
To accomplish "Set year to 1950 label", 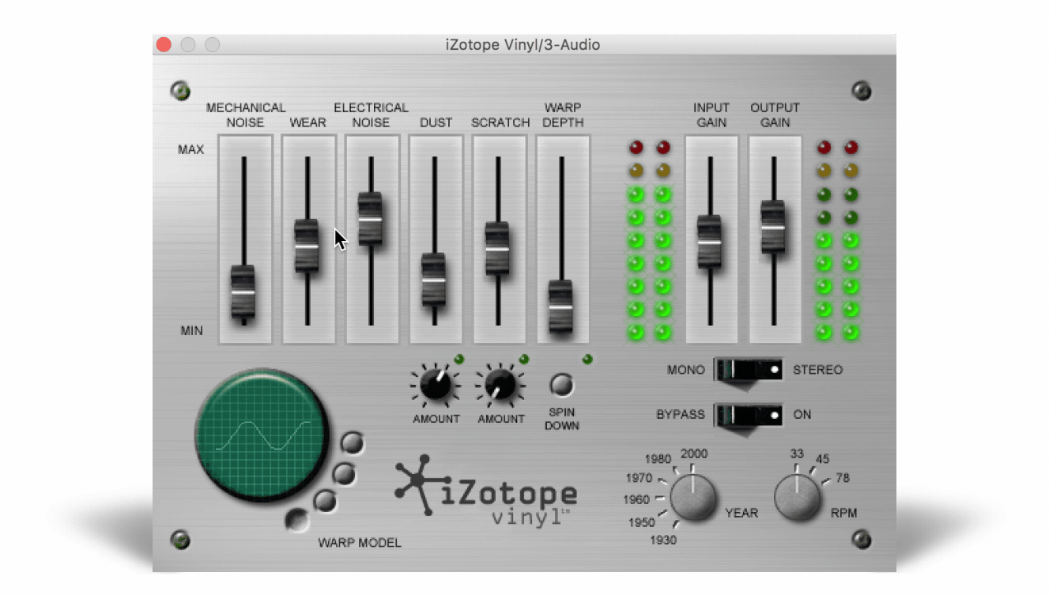I will [642, 522].
